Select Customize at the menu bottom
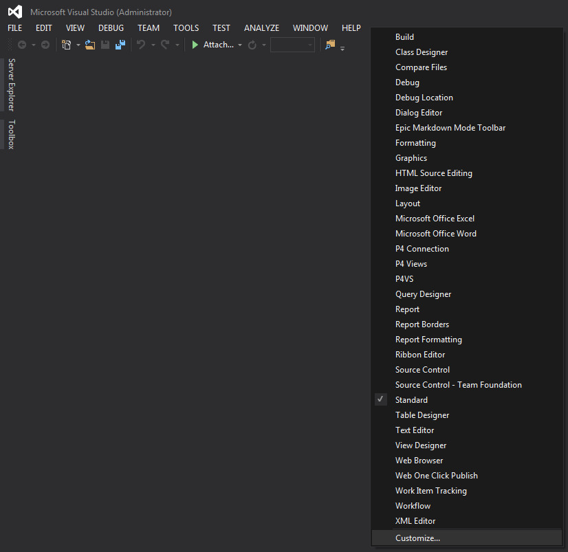 pos(417,538)
